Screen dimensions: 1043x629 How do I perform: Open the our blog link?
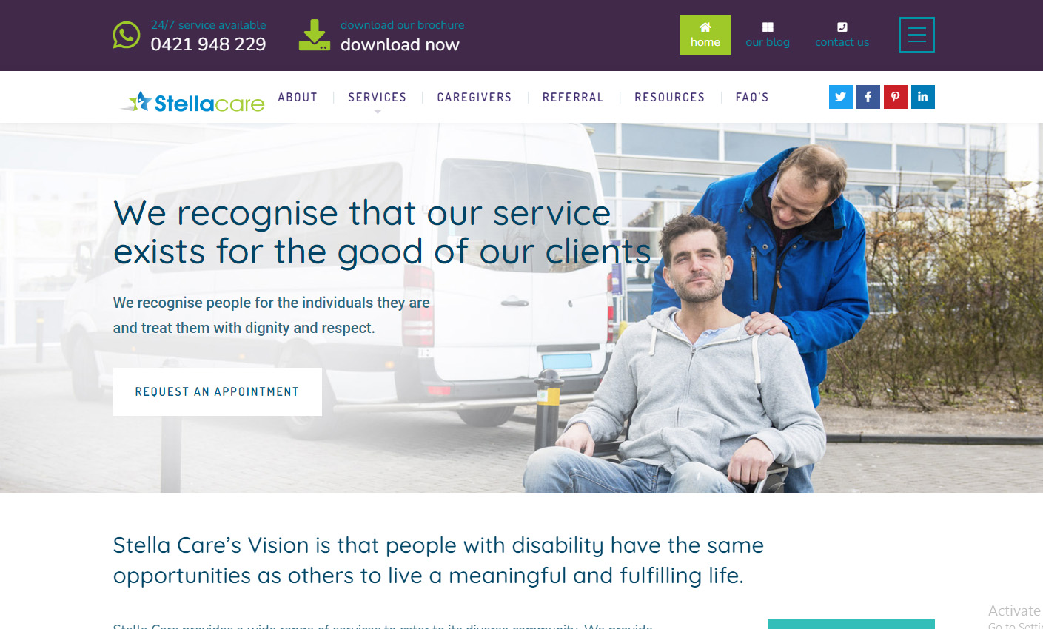click(x=768, y=35)
